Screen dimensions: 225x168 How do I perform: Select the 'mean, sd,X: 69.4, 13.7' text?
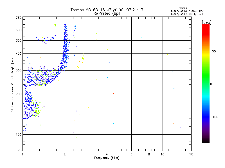coord(187,14)
